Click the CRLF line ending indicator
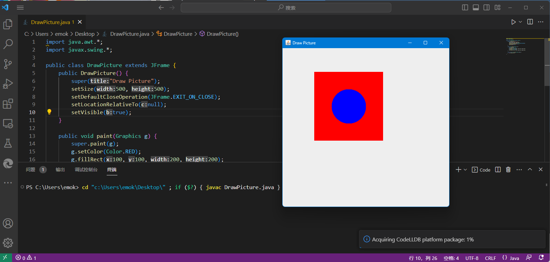The height and width of the screenshot is (262, 550). (x=490, y=258)
